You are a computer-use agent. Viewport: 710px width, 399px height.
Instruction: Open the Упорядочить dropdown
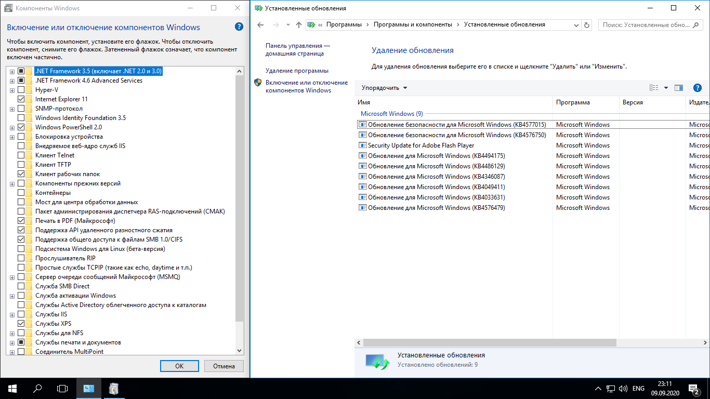point(385,88)
